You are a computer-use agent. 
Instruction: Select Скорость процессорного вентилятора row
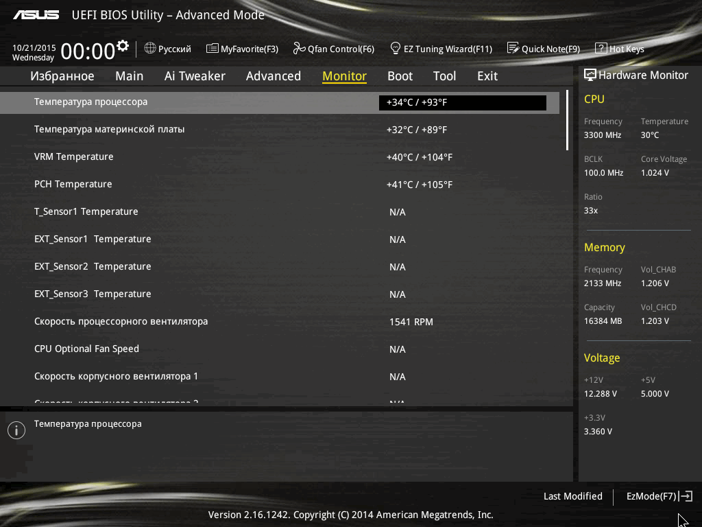[280, 321]
